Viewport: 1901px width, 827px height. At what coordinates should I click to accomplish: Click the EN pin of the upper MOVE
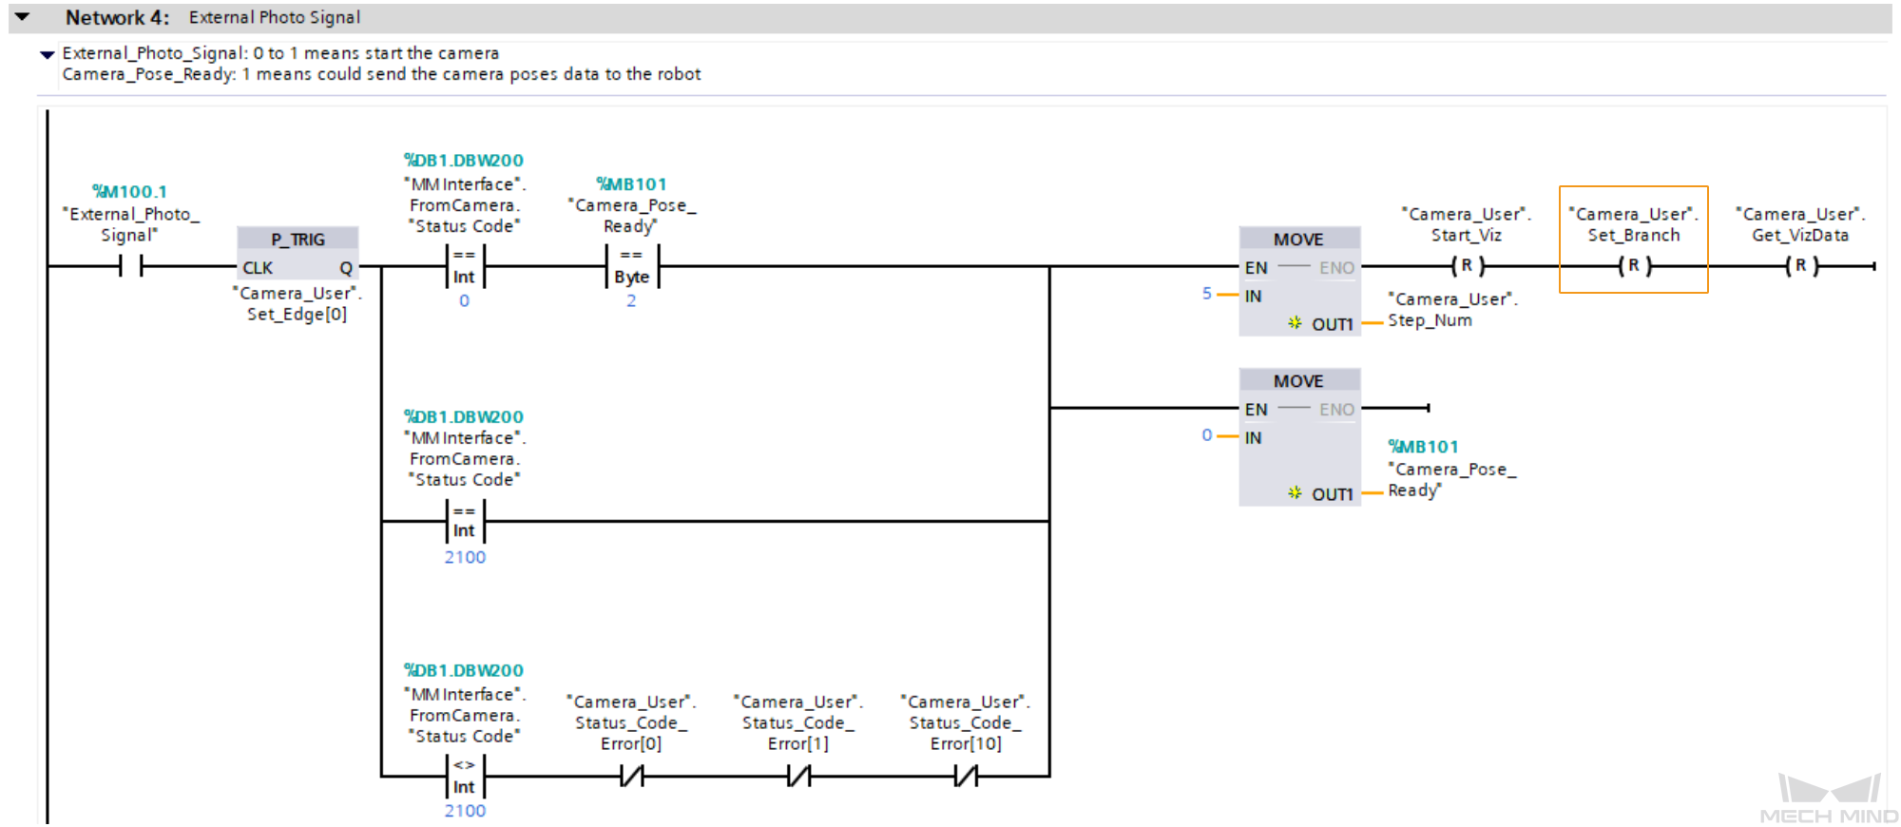(1257, 268)
